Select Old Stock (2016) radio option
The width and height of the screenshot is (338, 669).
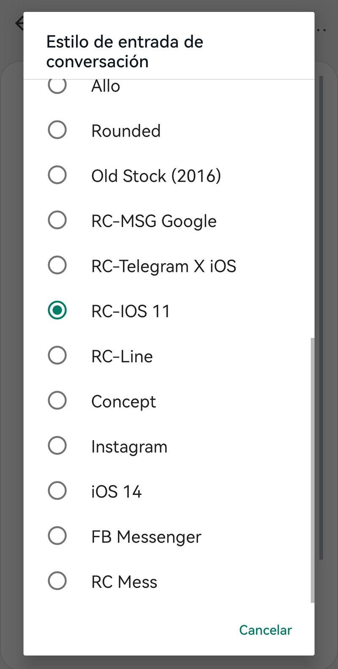(57, 175)
